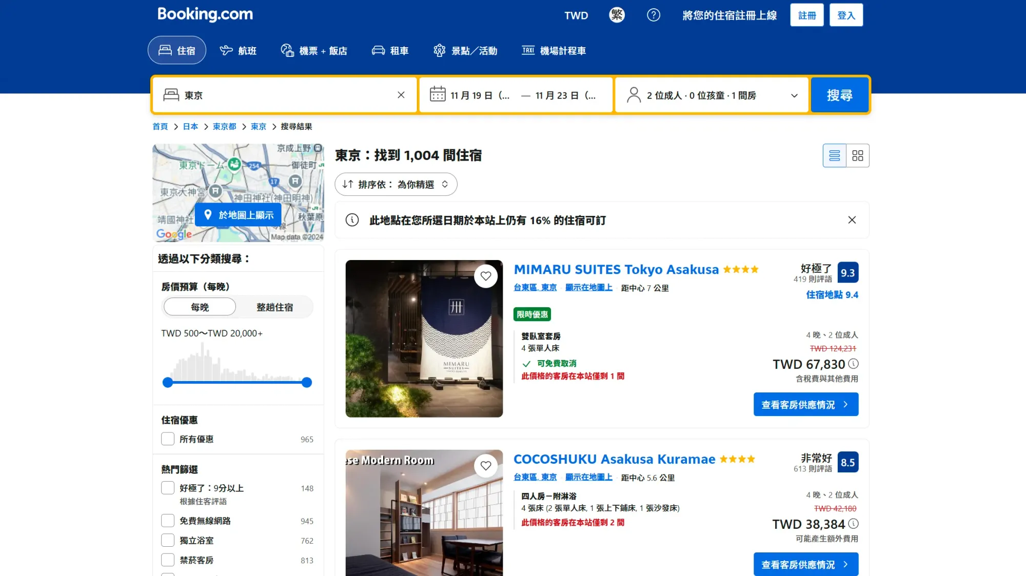Click the price distribution histogram
The height and width of the screenshot is (576, 1026).
pyautogui.click(x=237, y=361)
